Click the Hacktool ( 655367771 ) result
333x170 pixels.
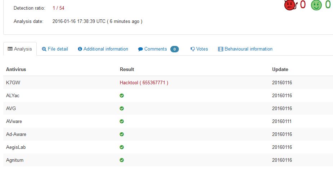[144, 82]
